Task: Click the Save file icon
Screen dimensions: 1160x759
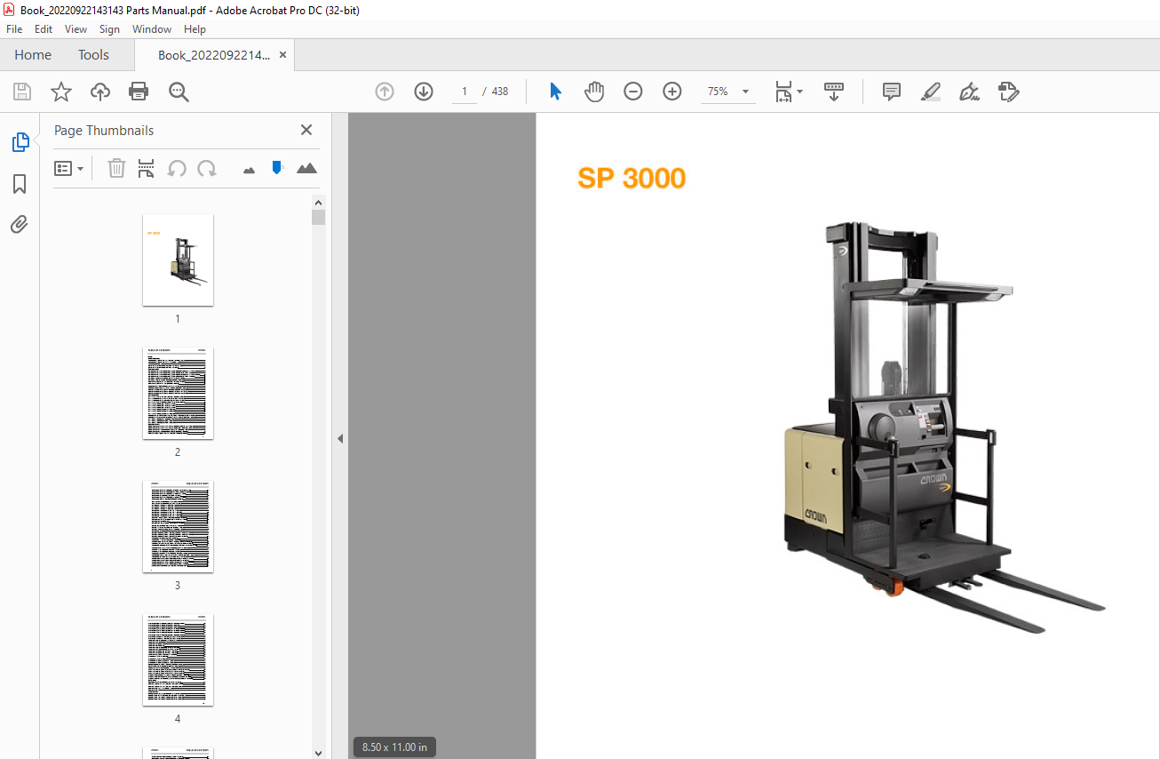Action: pyautogui.click(x=22, y=92)
